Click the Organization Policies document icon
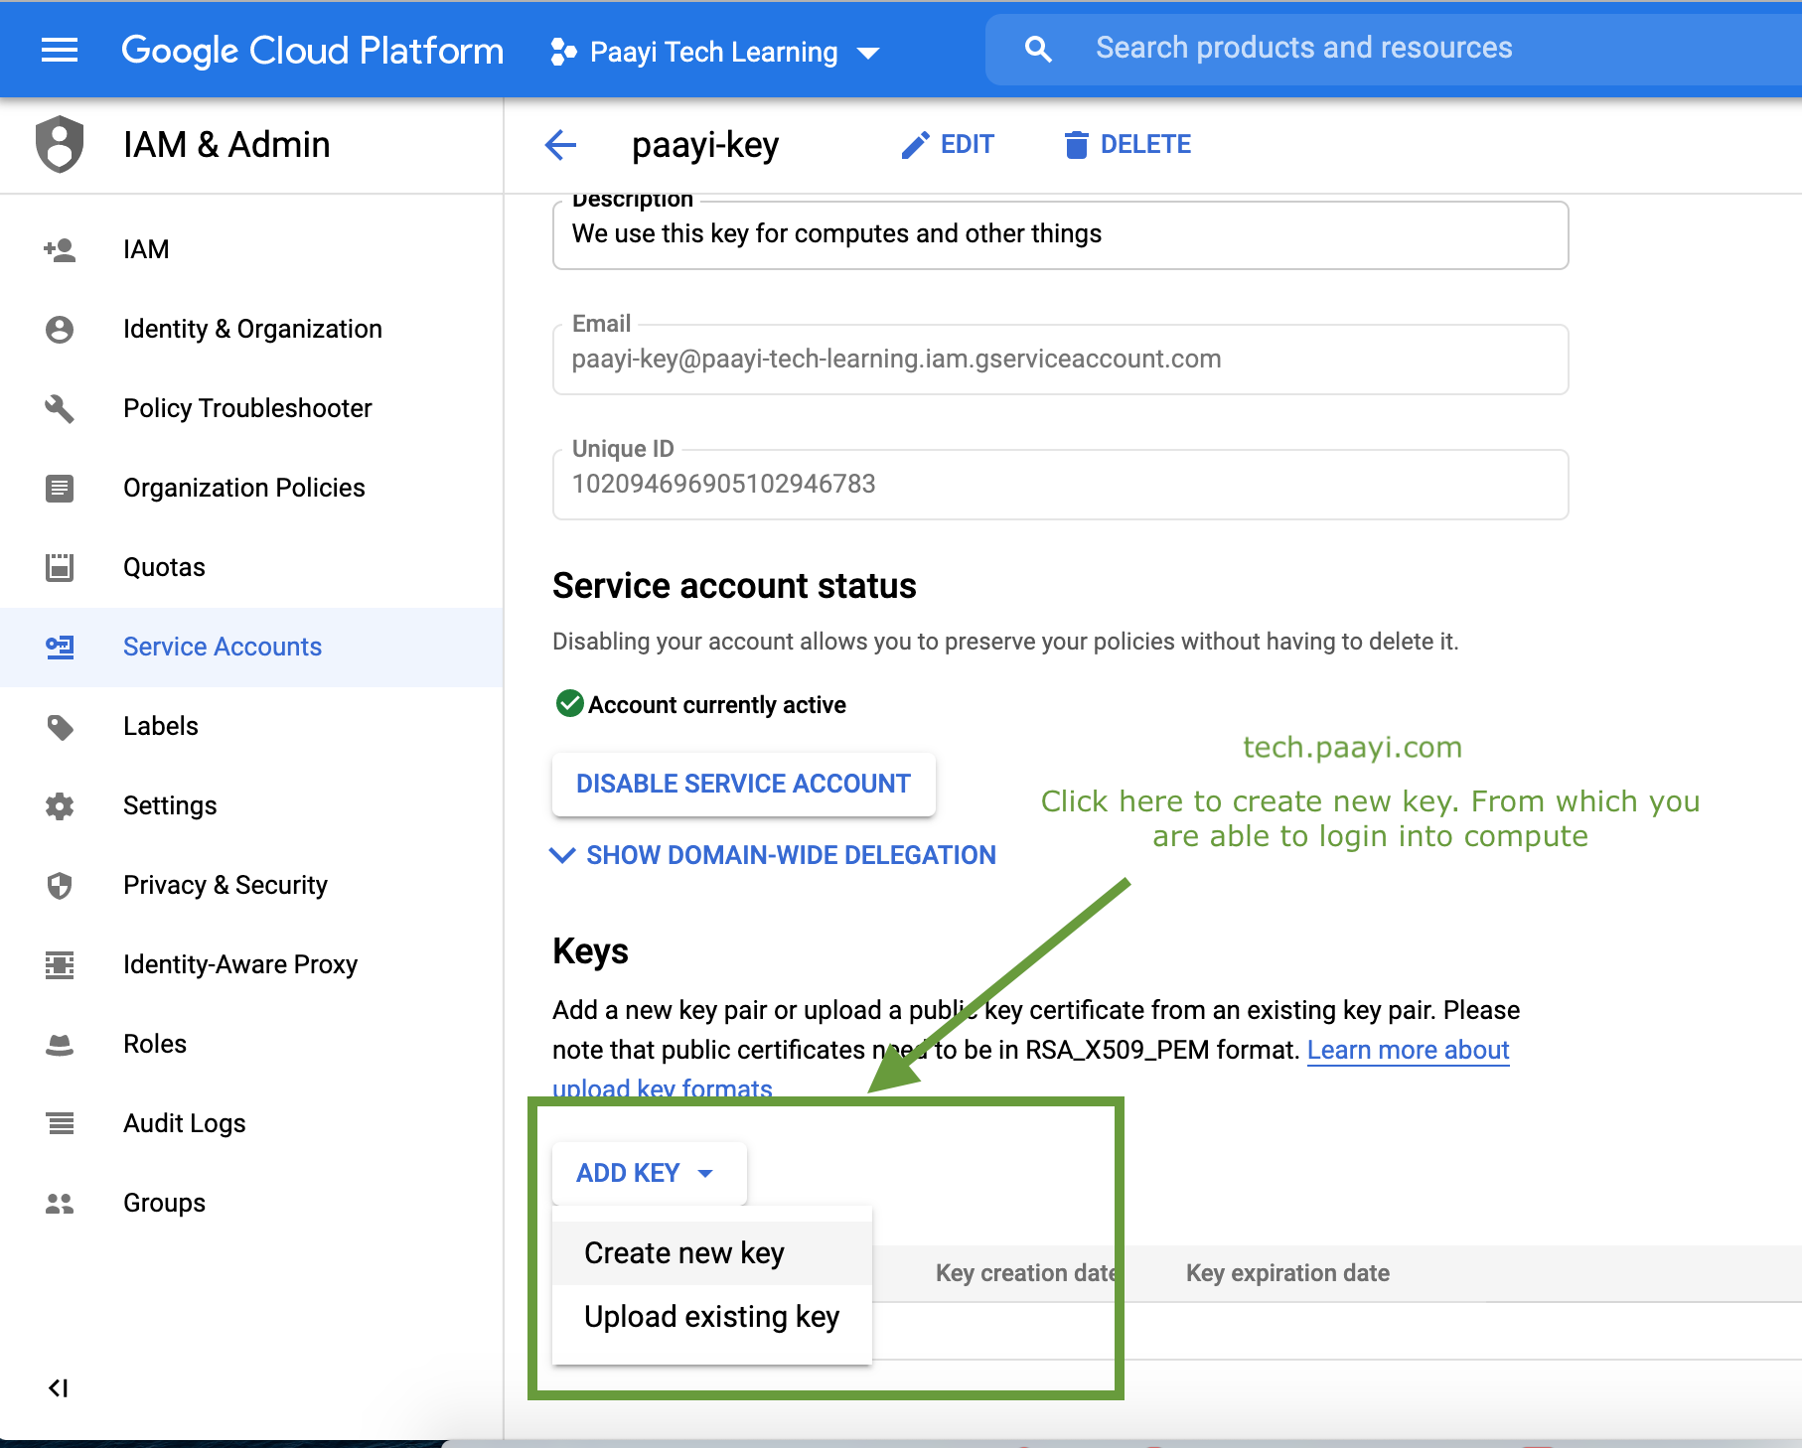 coord(60,488)
